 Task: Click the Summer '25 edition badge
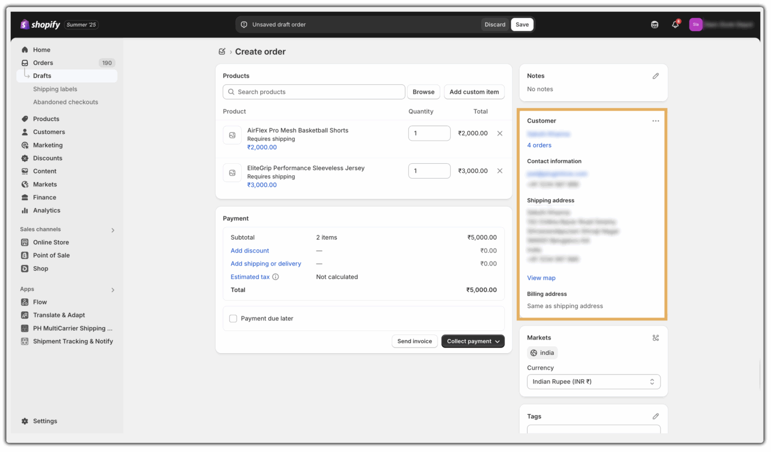(82, 25)
